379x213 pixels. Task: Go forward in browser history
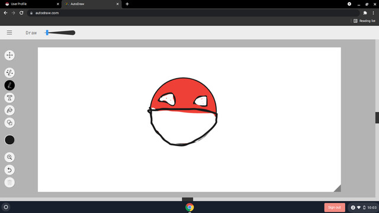point(14,13)
